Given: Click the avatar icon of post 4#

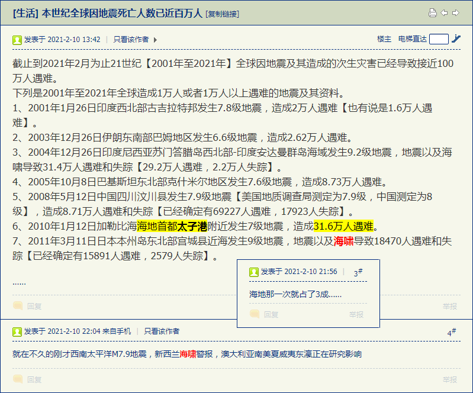Looking at the screenshot, I should pyautogui.click(x=17, y=332).
